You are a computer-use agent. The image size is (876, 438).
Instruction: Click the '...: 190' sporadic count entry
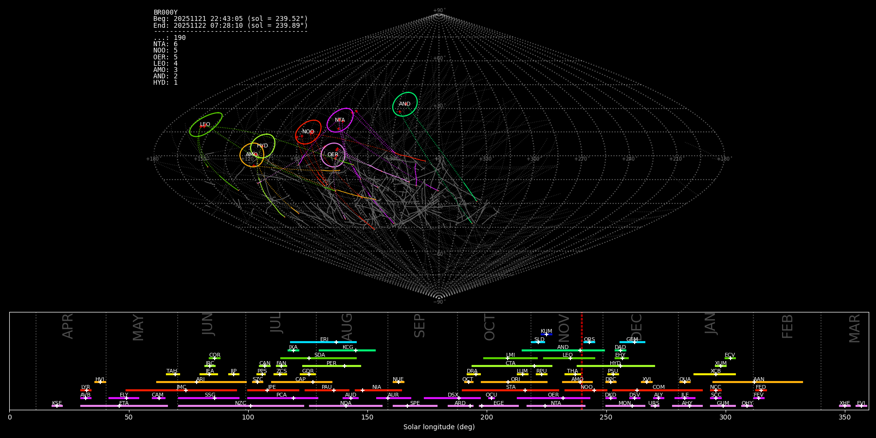click(x=169, y=38)
